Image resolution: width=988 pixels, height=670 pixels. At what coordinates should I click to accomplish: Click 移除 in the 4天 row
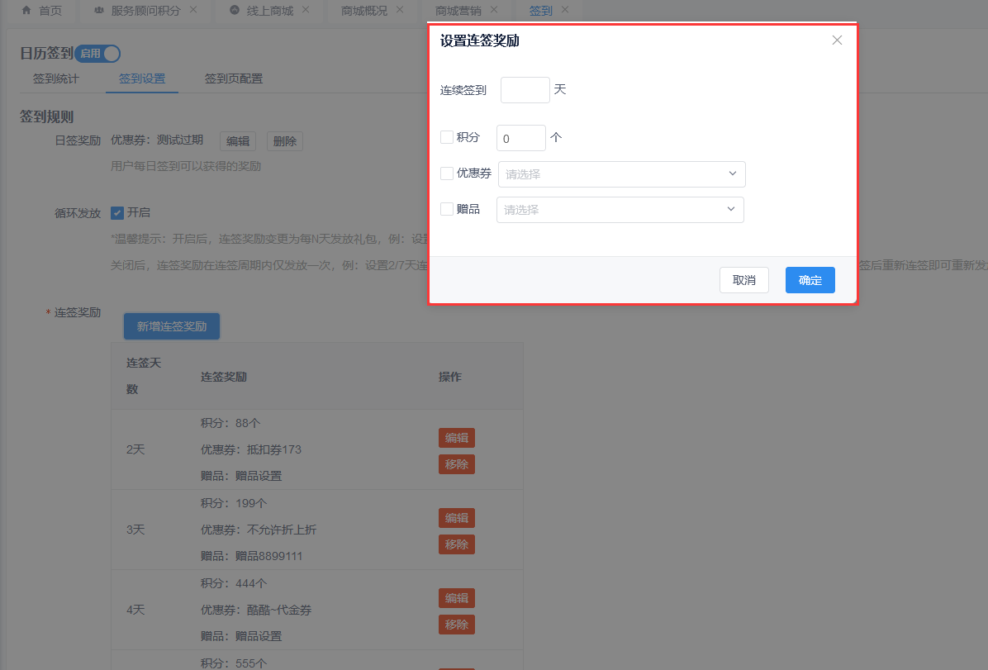[457, 625]
